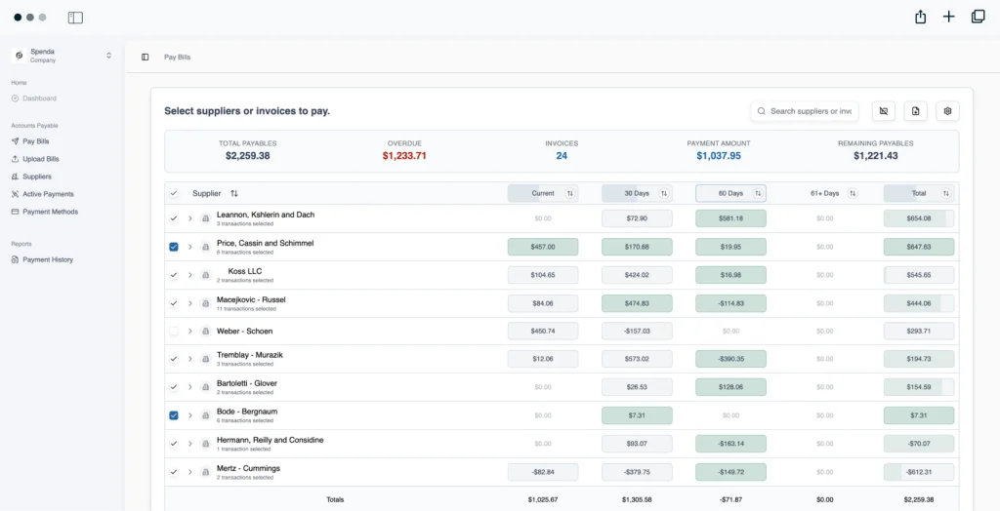This screenshot has height=511, width=1000.
Task: Check the Weber - Schoen row checkbox
Action: 174,332
